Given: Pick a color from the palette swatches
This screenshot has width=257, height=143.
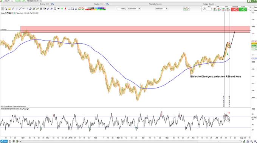Looking at the screenshot, I should pos(95,9).
